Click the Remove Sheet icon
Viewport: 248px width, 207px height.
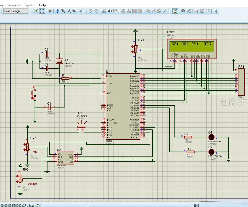[x=202, y=11]
